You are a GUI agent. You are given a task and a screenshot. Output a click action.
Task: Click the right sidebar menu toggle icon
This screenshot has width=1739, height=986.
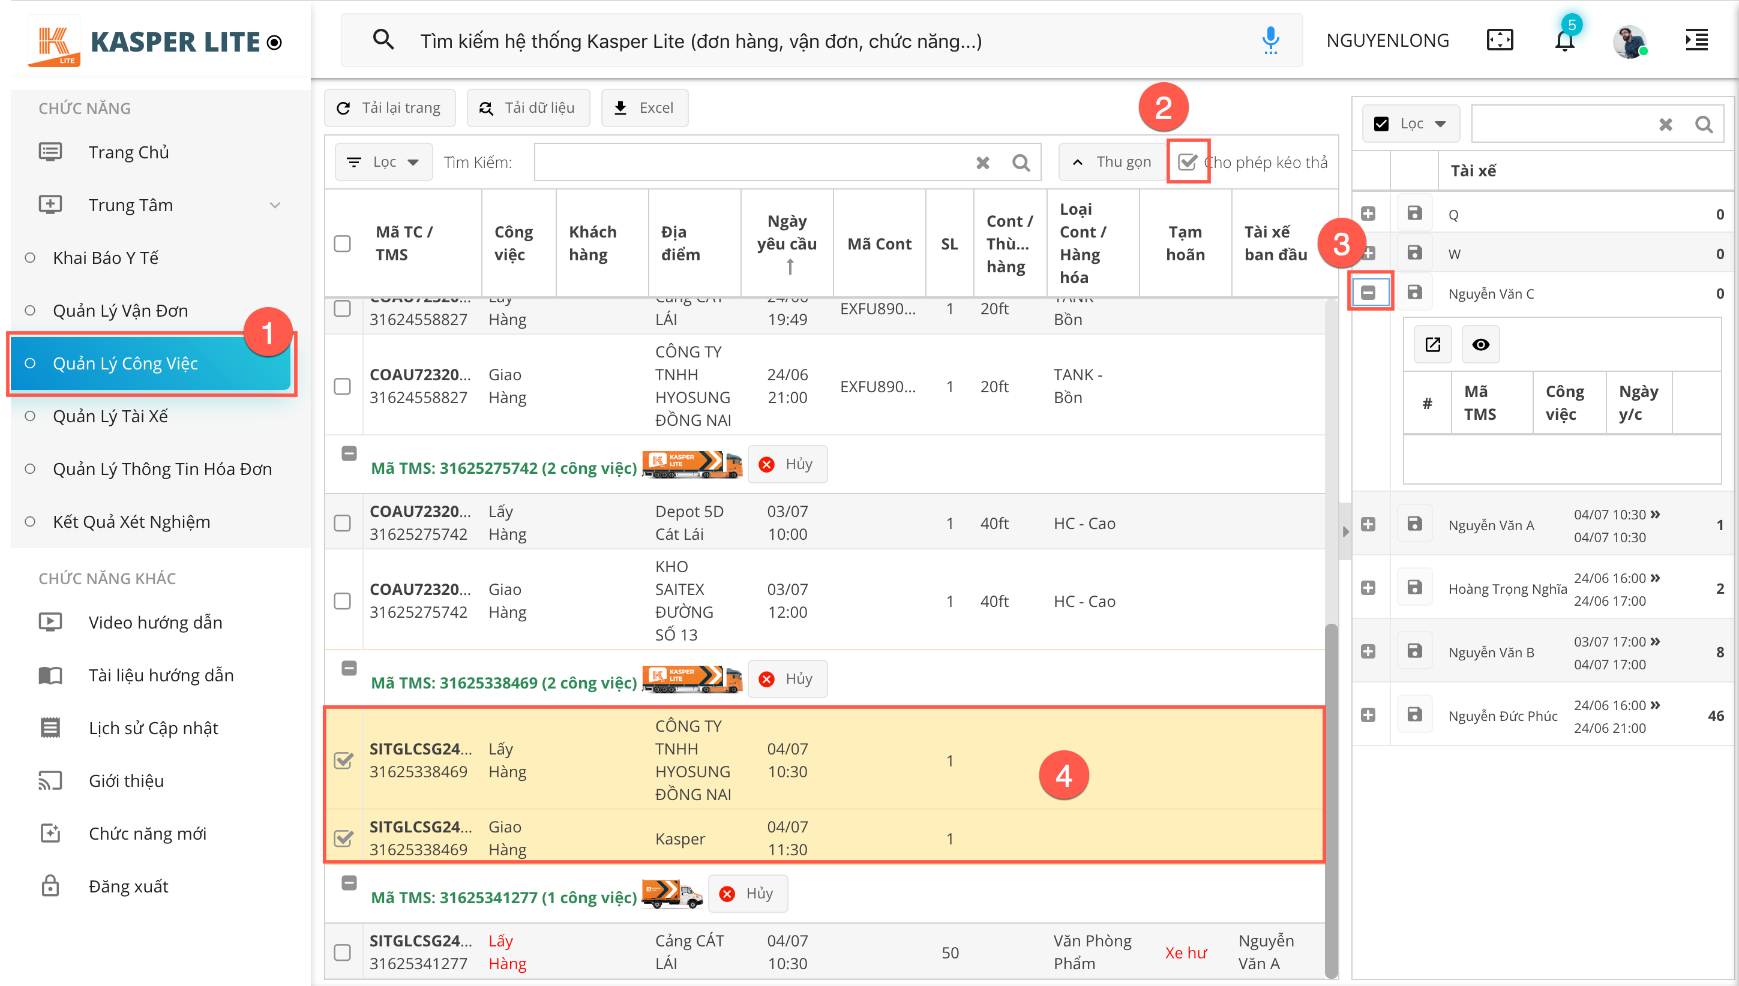pos(1696,40)
